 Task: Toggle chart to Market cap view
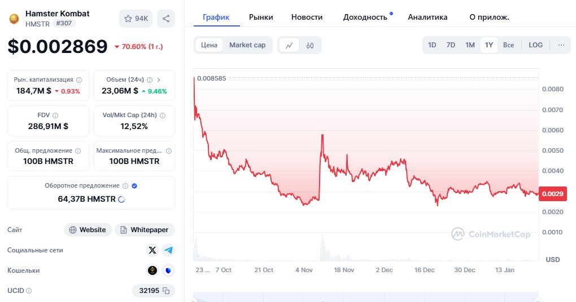(247, 45)
